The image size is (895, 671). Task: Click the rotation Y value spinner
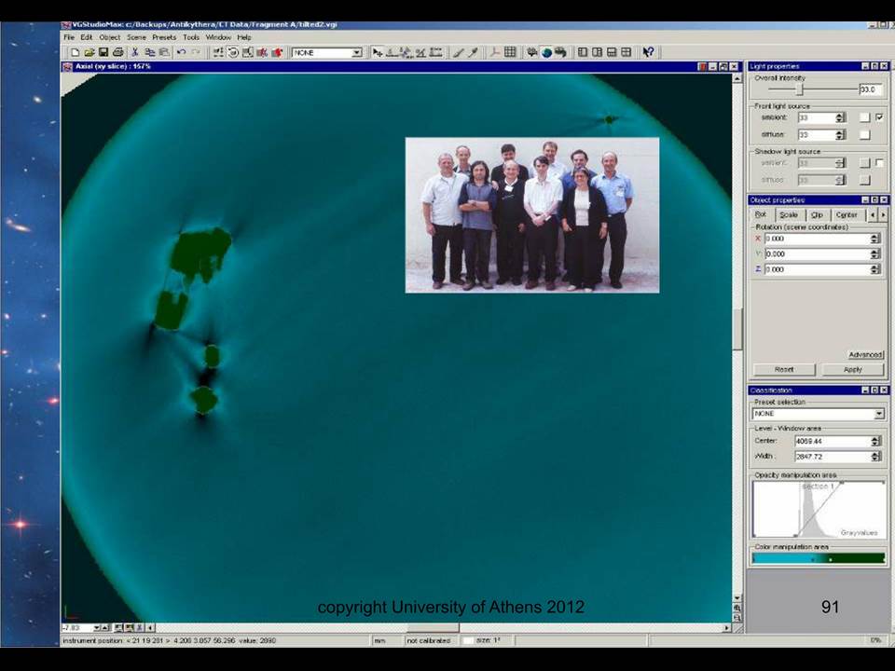tap(875, 253)
